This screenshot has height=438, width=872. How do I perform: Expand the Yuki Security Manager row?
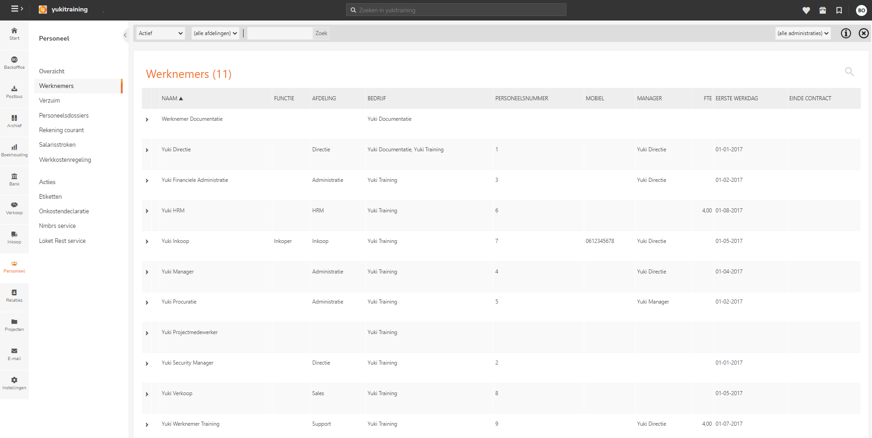(x=147, y=364)
